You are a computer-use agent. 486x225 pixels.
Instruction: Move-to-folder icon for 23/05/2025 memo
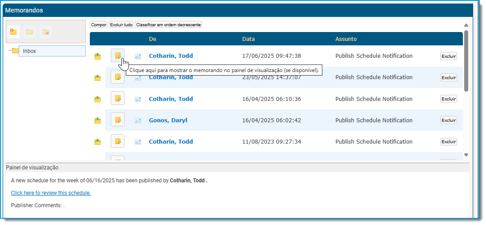98,78
